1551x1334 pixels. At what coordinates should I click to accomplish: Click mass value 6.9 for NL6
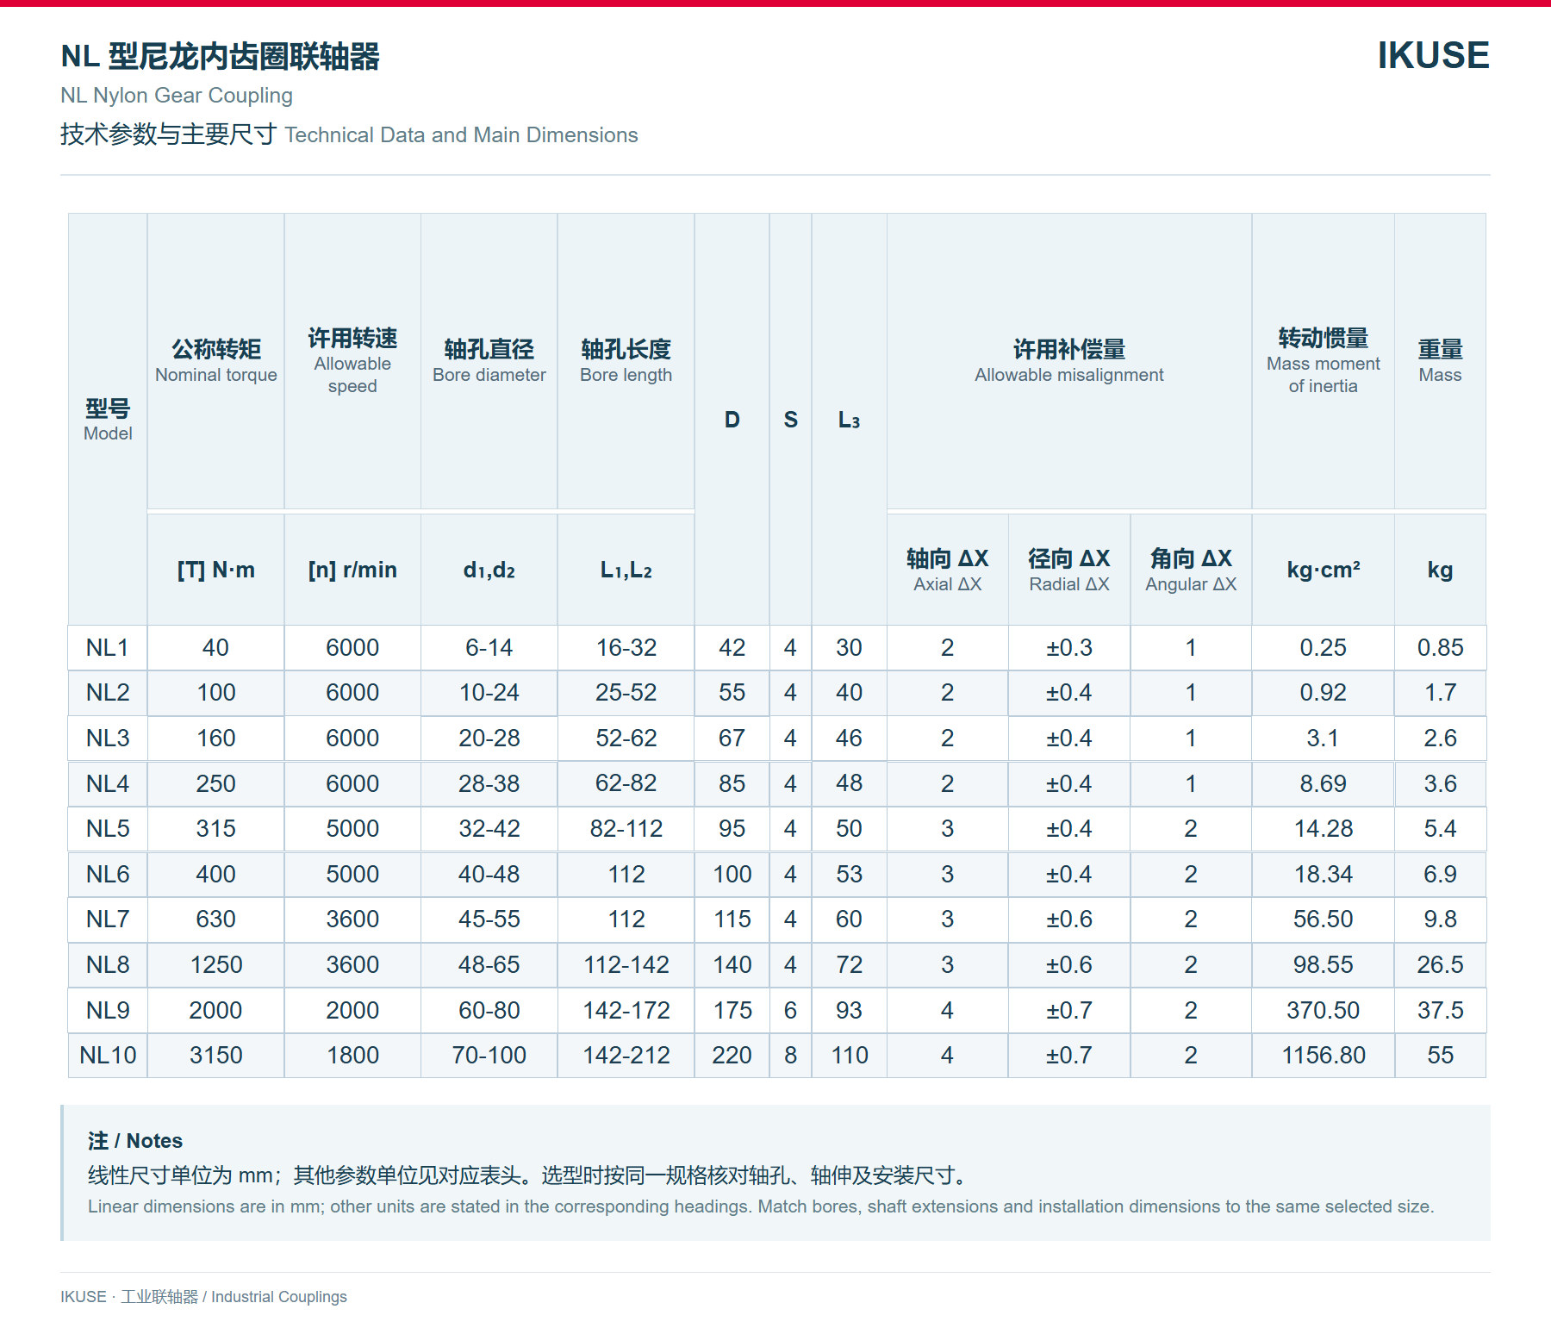[1440, 874]
